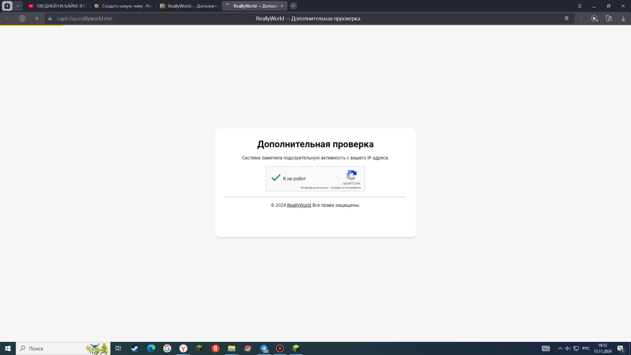Switch the input language РУС
This screenshot has height=355, width=631.
tap(586, 349)
